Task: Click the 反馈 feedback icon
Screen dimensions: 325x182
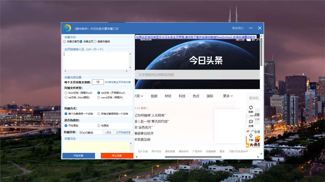Action: click(251, 123)
